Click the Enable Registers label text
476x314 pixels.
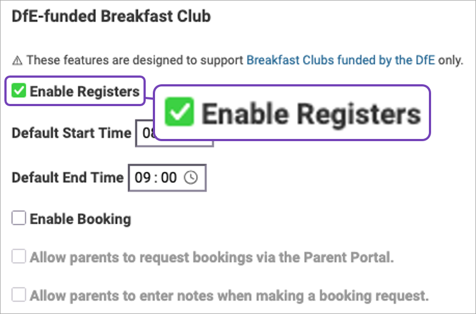pos(85,91)
